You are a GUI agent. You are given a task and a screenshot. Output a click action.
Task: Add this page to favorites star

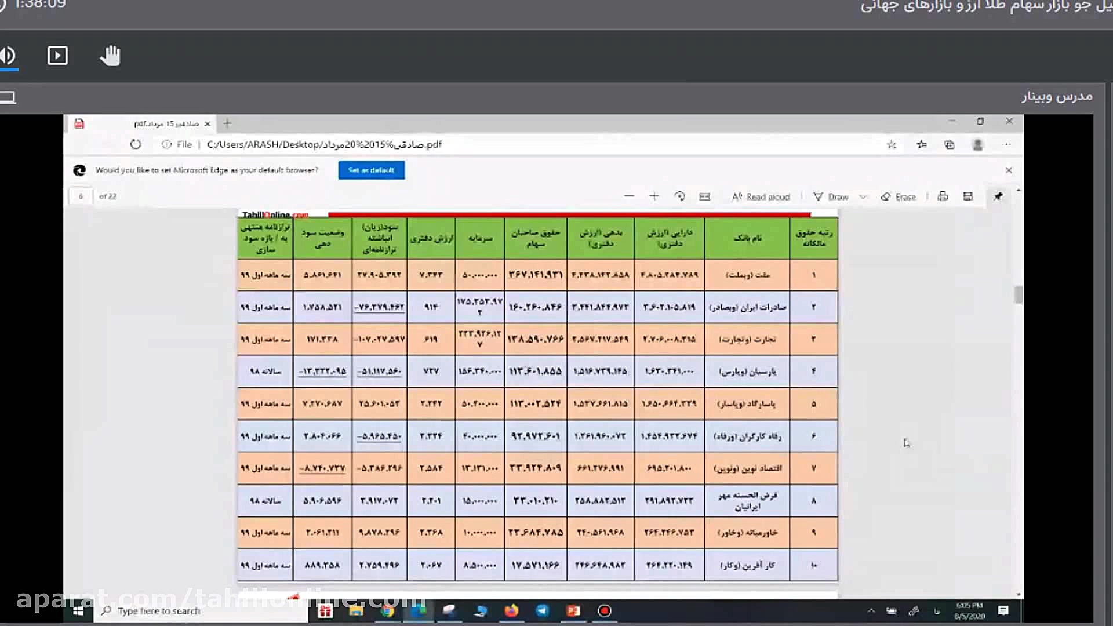892,144
